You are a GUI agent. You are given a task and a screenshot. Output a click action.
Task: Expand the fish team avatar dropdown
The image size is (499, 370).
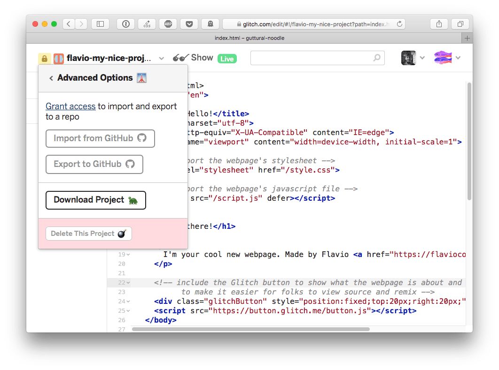click(x=457, y=58)
